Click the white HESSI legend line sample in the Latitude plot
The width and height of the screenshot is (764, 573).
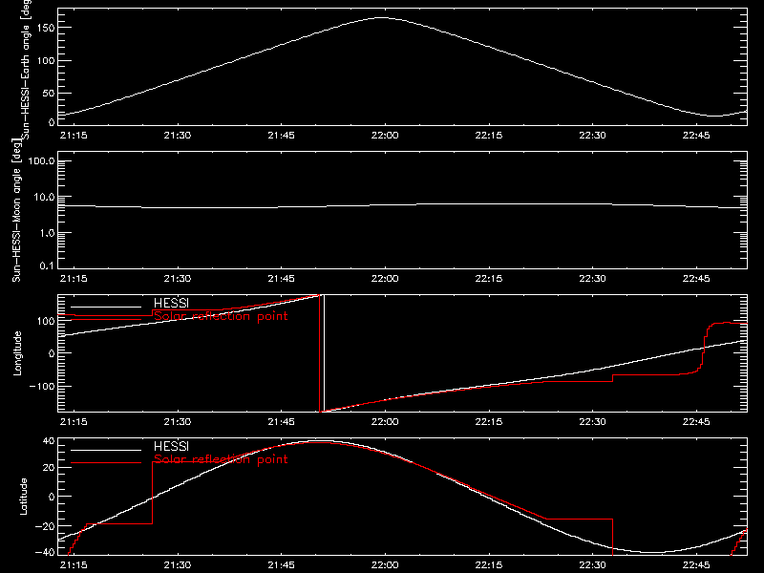(106, 450)
